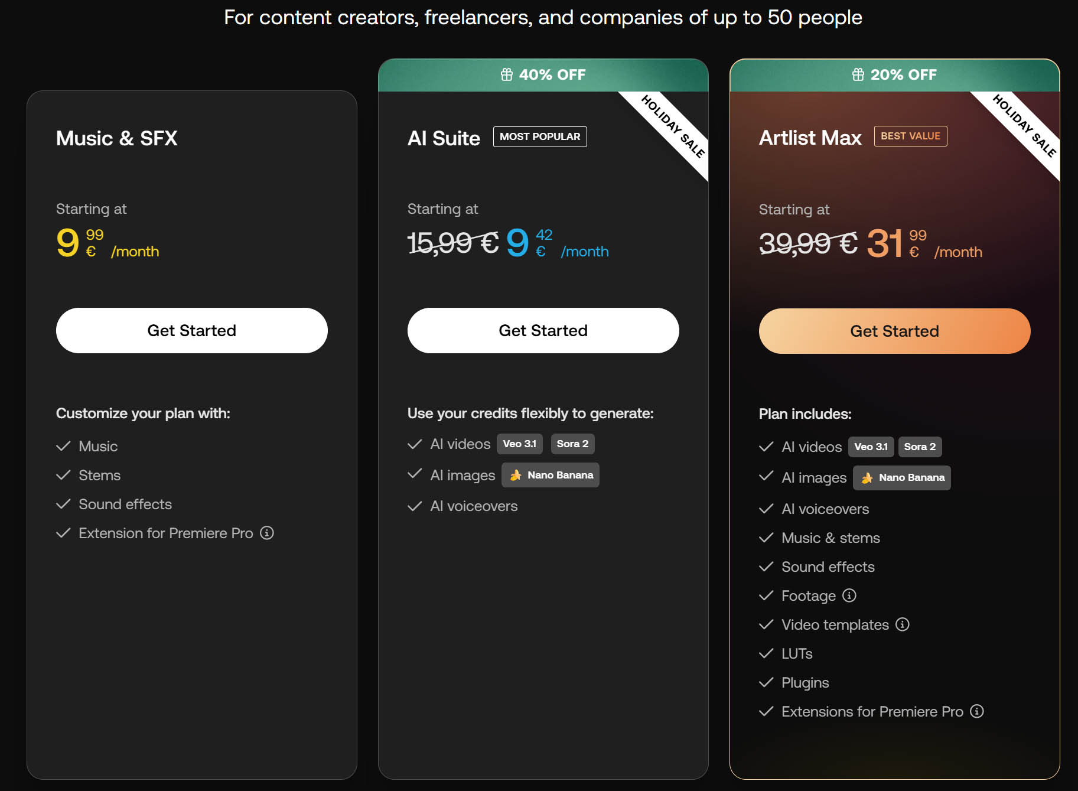This screenshot has height=791, width=1078.
Task: Click gift icon on 20% OFF banner
Action: 858,74
